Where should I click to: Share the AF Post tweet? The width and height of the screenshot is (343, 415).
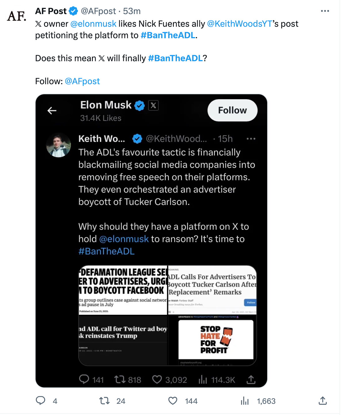pos(323,401)
